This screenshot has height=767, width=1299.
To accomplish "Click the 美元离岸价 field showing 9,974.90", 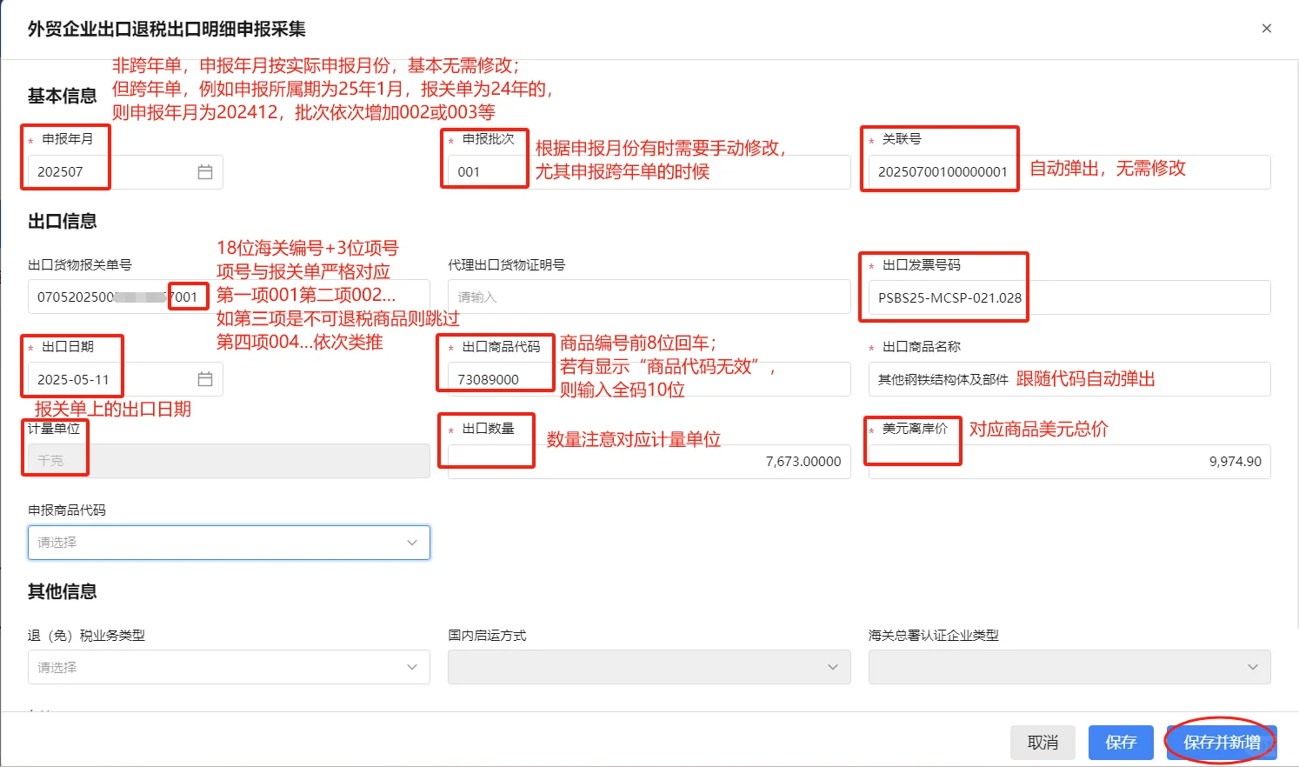I will pyautogui.click(x=1069, y=461).
